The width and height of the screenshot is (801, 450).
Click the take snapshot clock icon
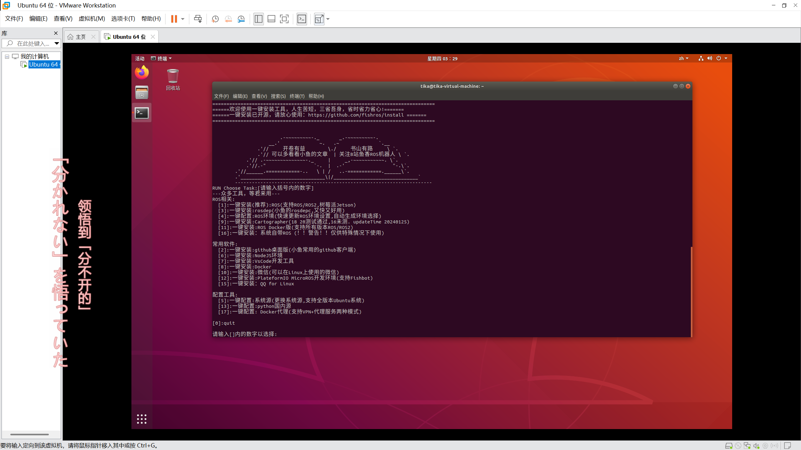click(215, 19)
